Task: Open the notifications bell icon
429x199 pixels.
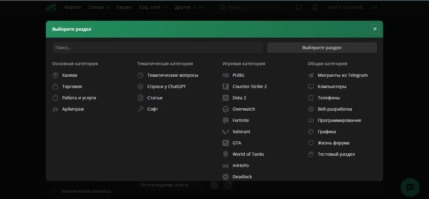Action: [315, 7]
